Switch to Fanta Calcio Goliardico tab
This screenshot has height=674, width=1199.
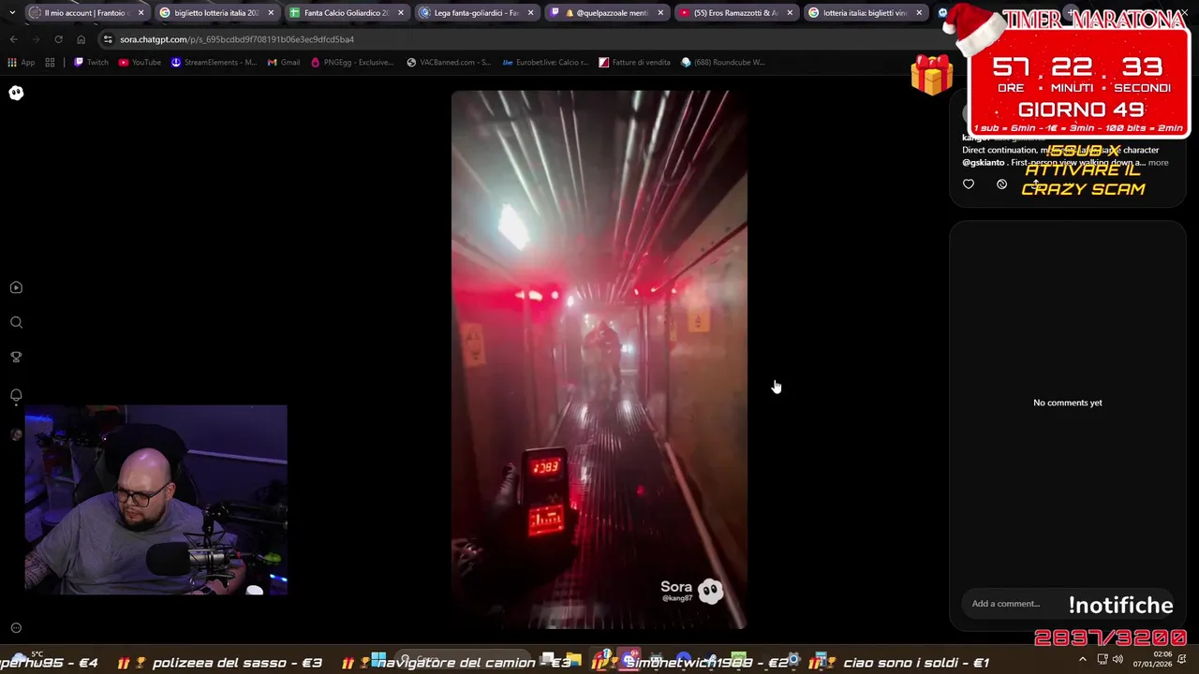(x=346, y=13)
